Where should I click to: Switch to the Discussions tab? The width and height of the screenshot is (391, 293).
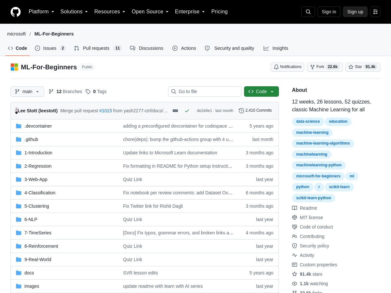pos(147,48)
